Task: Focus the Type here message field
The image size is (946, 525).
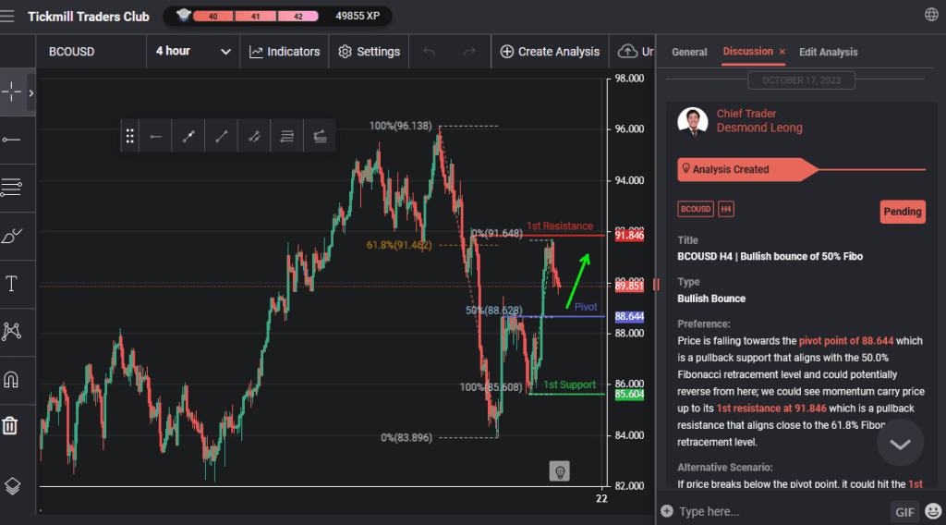Action: [x=782, y=512]
